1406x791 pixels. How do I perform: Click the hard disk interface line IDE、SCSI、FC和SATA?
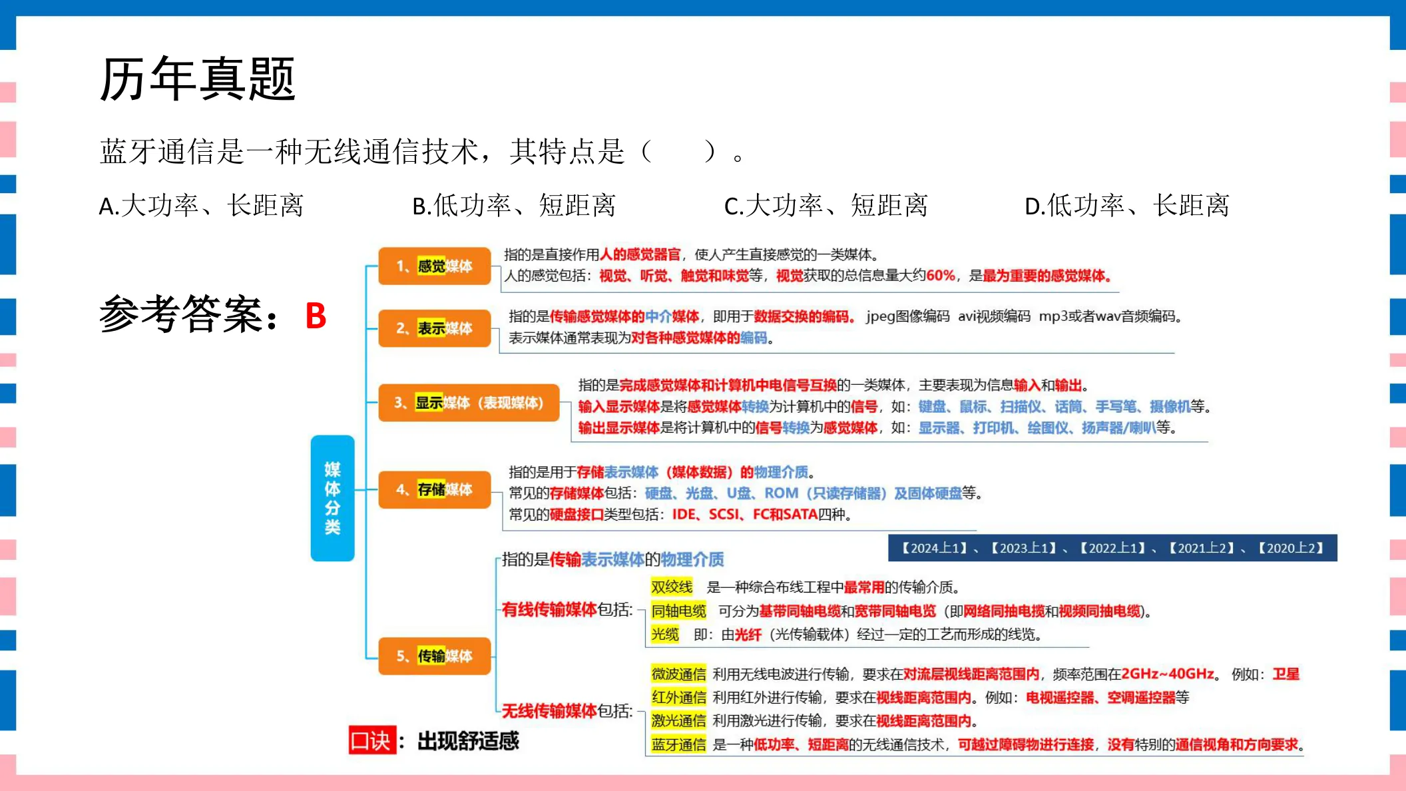point(680,514)
